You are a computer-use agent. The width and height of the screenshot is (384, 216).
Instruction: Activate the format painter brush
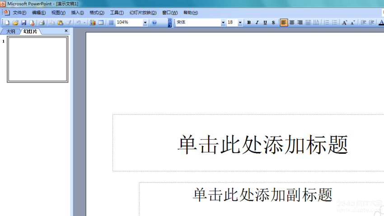coord(69,23)
